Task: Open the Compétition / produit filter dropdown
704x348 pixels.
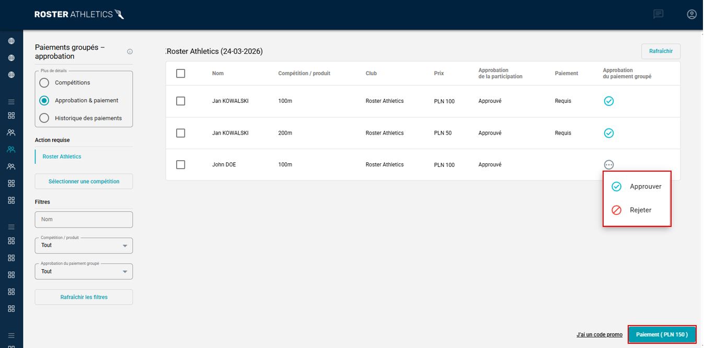Action: (x=84, y=246)
